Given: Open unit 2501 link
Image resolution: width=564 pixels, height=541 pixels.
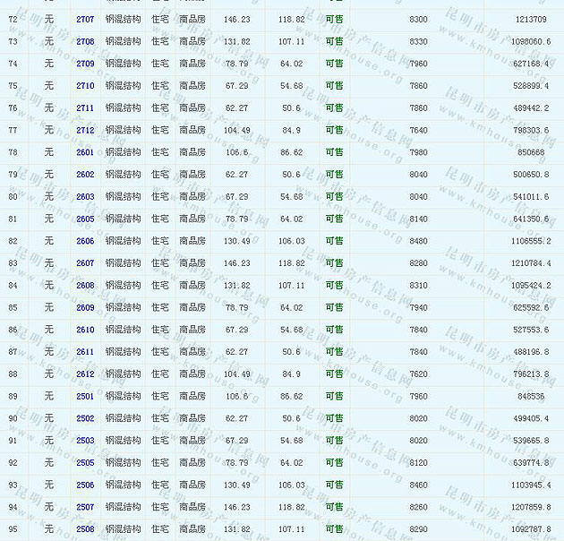Looking at the screenshot, I should click(x=85, y=396).
